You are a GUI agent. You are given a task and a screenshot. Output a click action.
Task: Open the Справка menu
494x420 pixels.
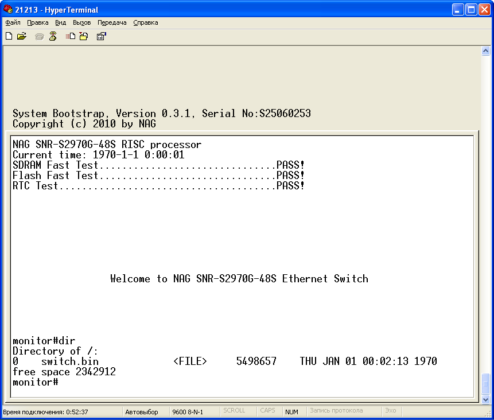pos(146,23)
